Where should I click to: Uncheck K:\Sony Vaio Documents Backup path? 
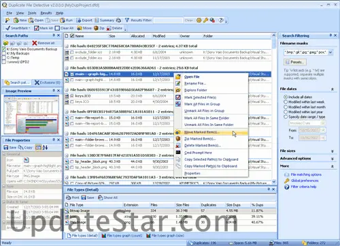(x=4, y=49)
